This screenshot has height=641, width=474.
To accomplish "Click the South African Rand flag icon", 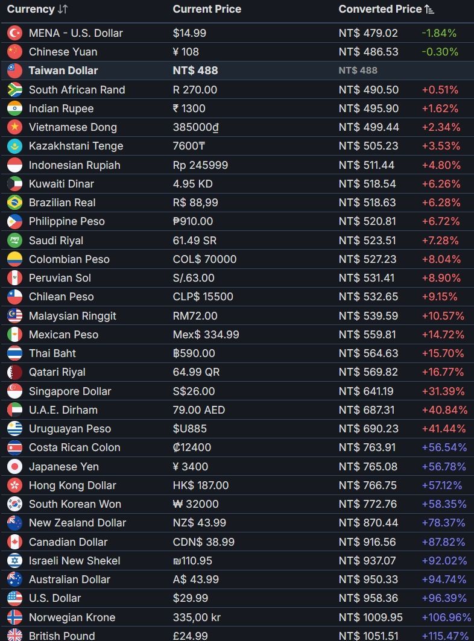I will pos(14,89).
